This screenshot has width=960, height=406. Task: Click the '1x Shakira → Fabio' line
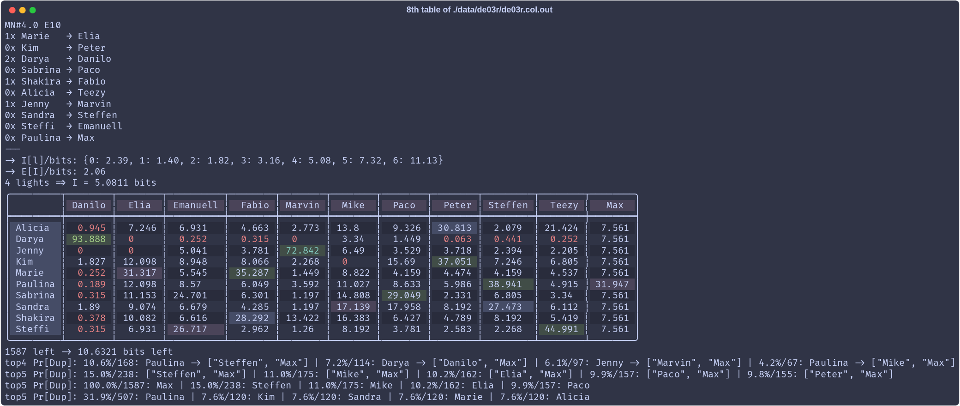tap(55, 81)
